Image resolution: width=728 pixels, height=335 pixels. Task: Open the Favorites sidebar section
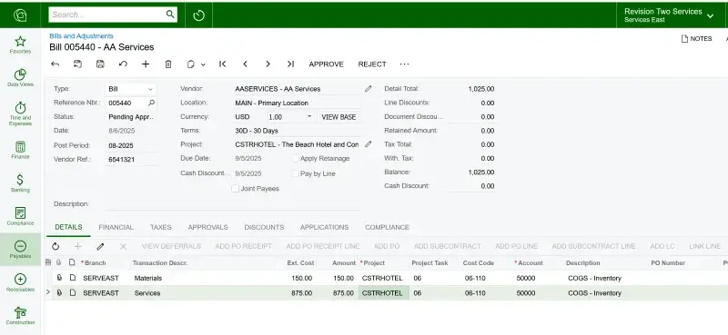pos(20,45)
